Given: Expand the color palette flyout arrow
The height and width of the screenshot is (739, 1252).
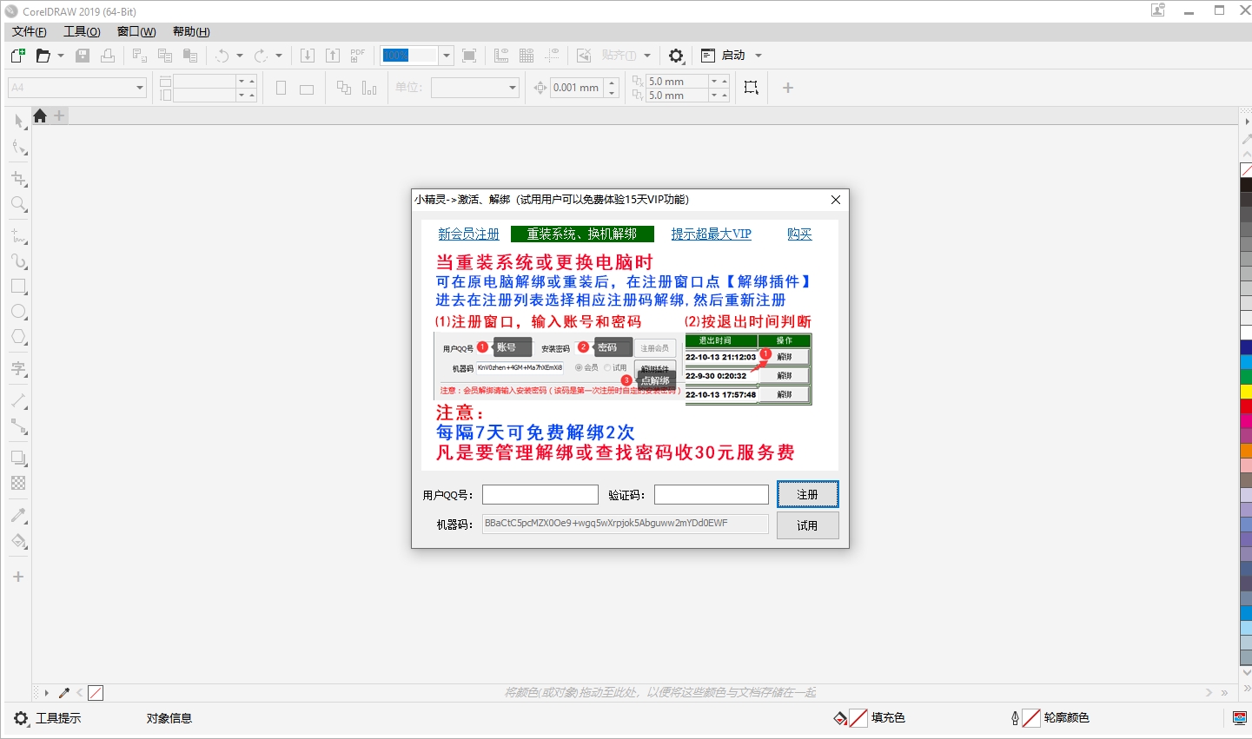Looking at the screenshot, I should click(1247, 122).
